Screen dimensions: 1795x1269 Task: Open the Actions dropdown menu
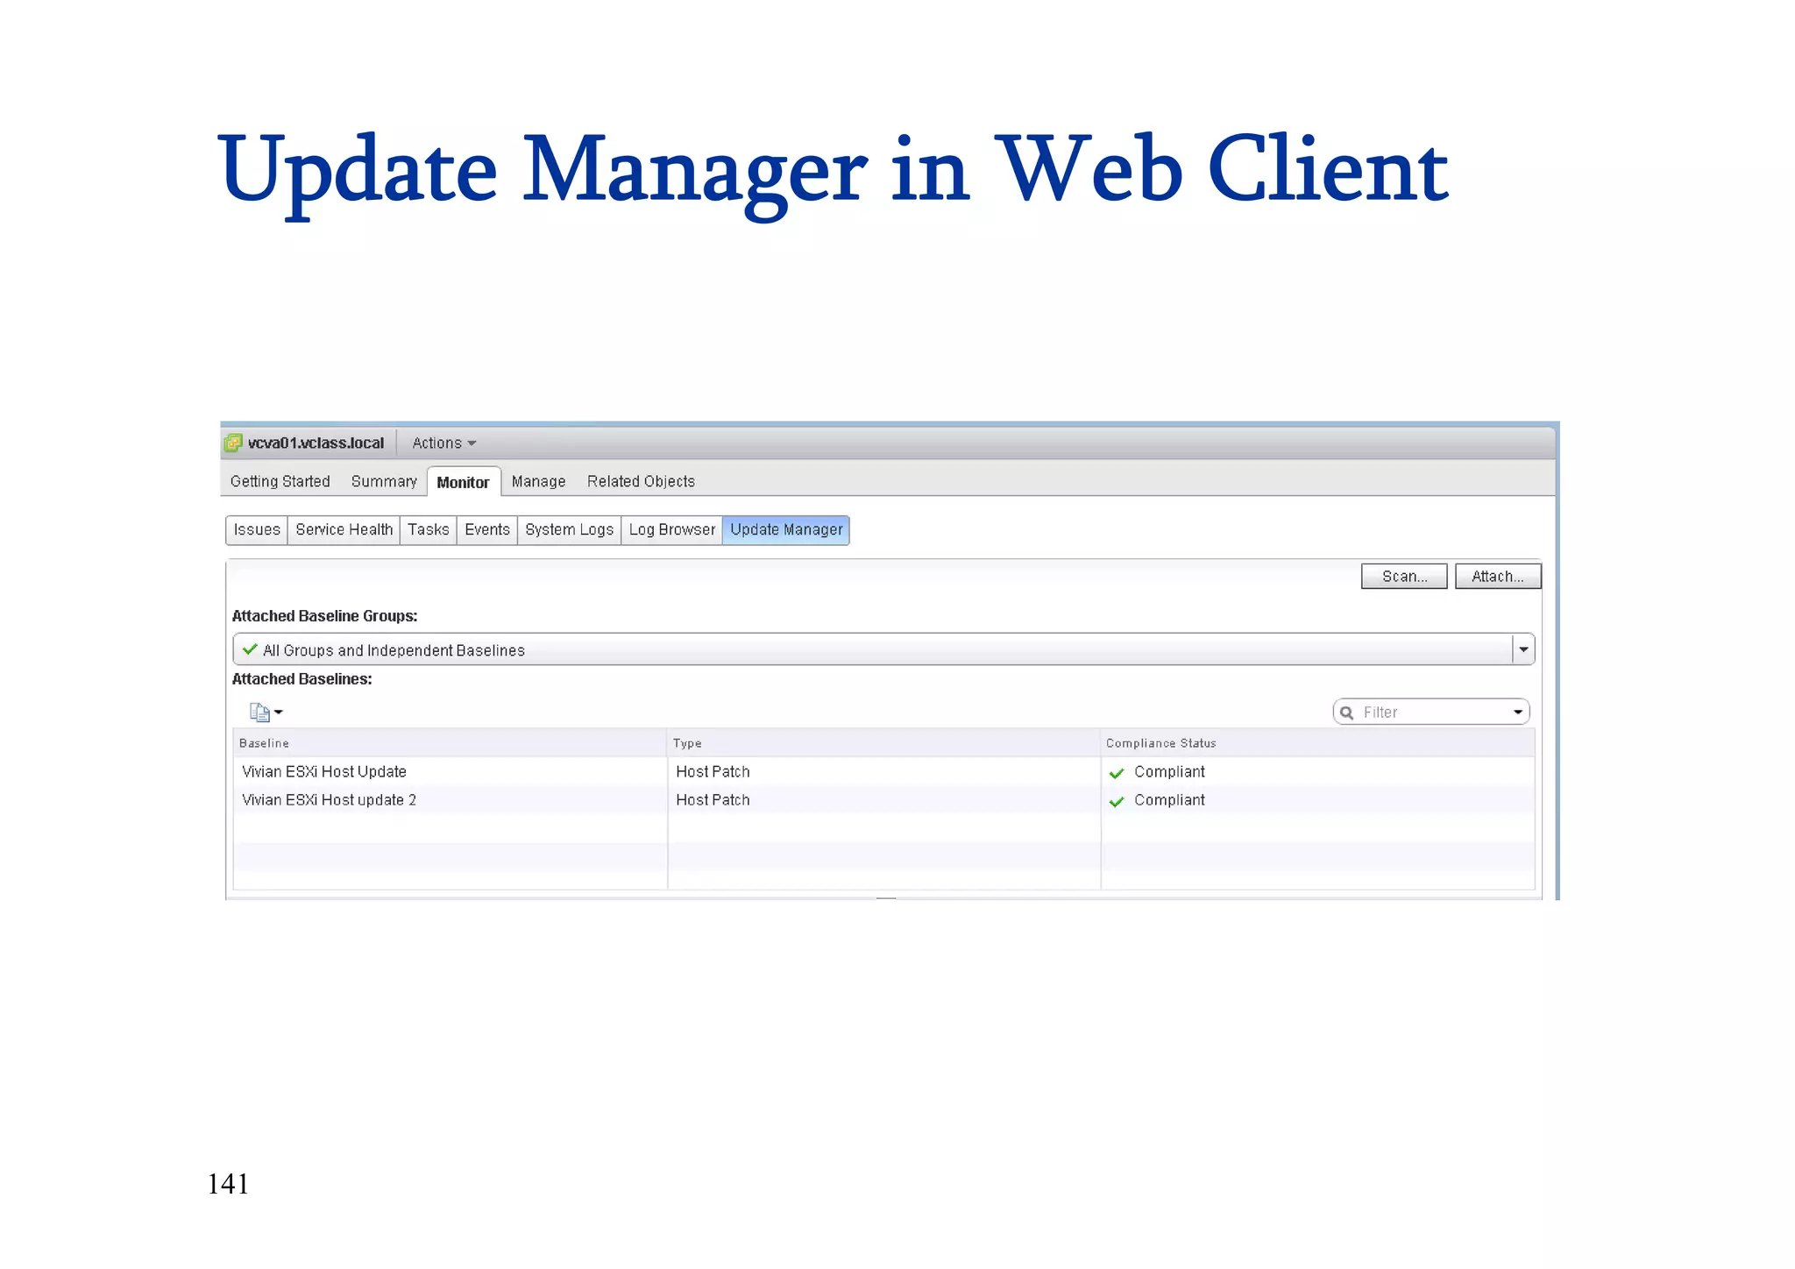point(443,443)
